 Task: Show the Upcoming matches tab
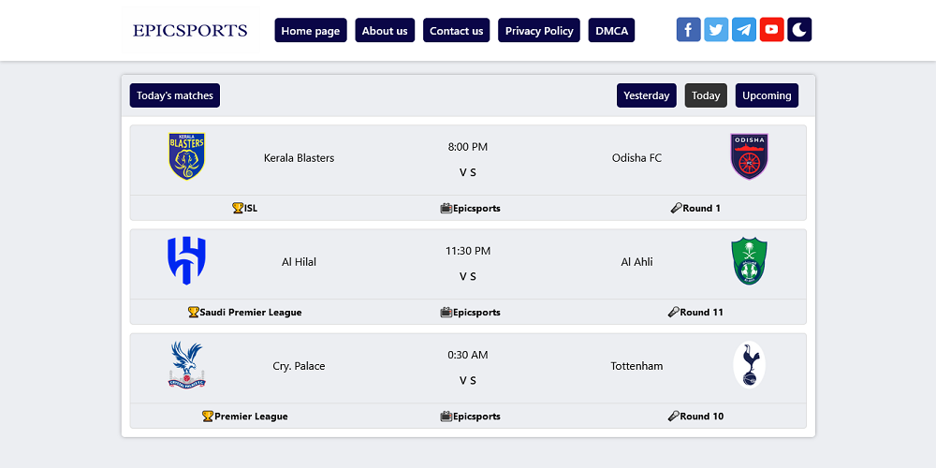click(767, 95)
